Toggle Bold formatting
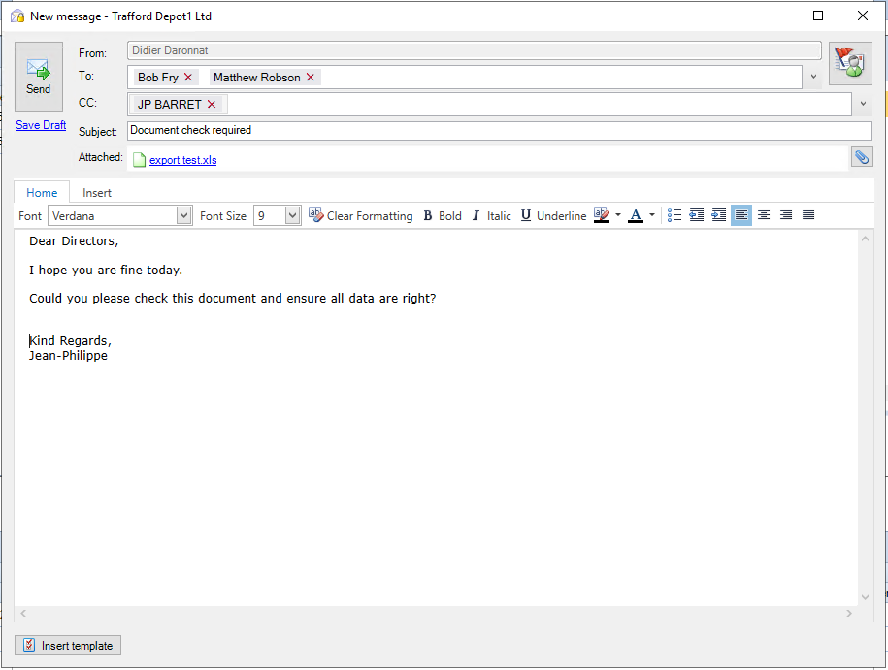This screenshot has width=888, height=670. [x=443, y=215]
